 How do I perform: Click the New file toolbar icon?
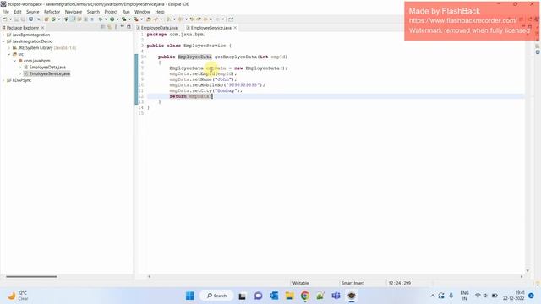(5, 19)
